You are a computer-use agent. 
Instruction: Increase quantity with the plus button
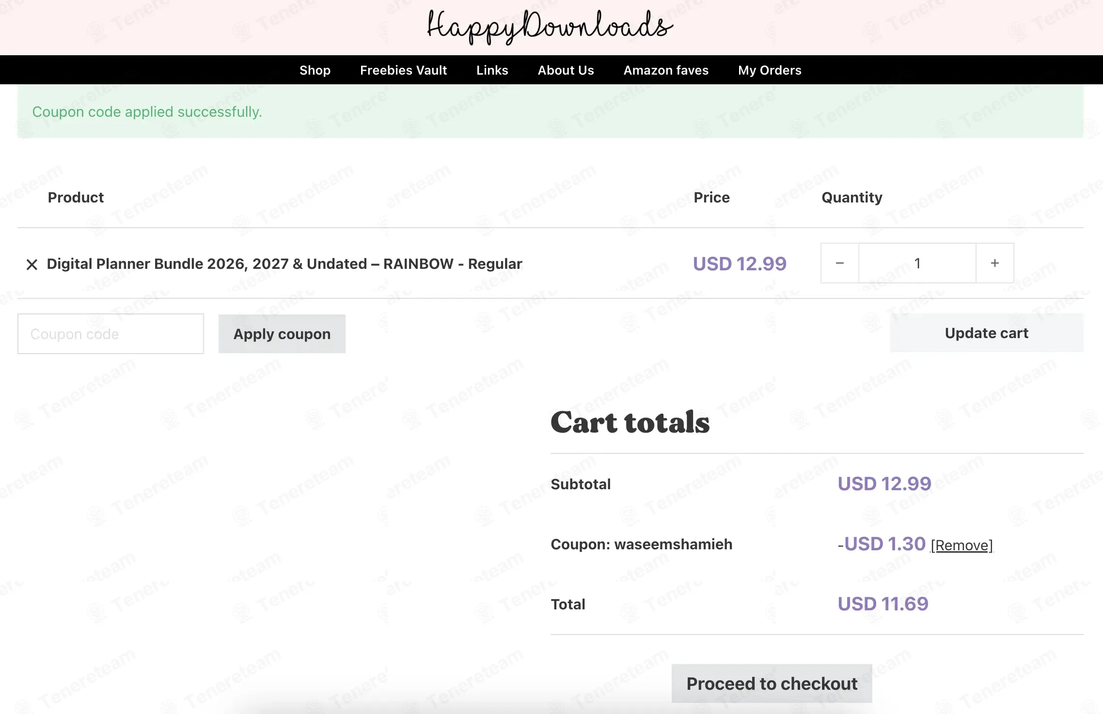(995, 263)
